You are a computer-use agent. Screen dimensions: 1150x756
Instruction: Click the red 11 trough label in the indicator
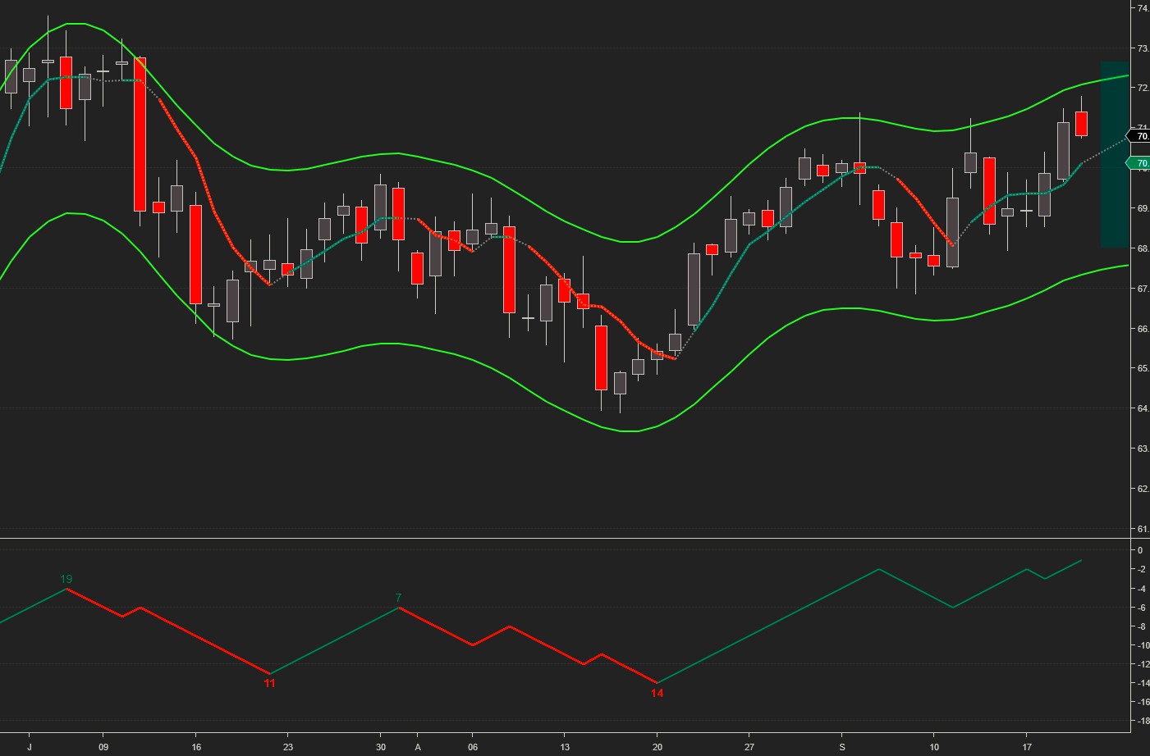click(269, 683)
